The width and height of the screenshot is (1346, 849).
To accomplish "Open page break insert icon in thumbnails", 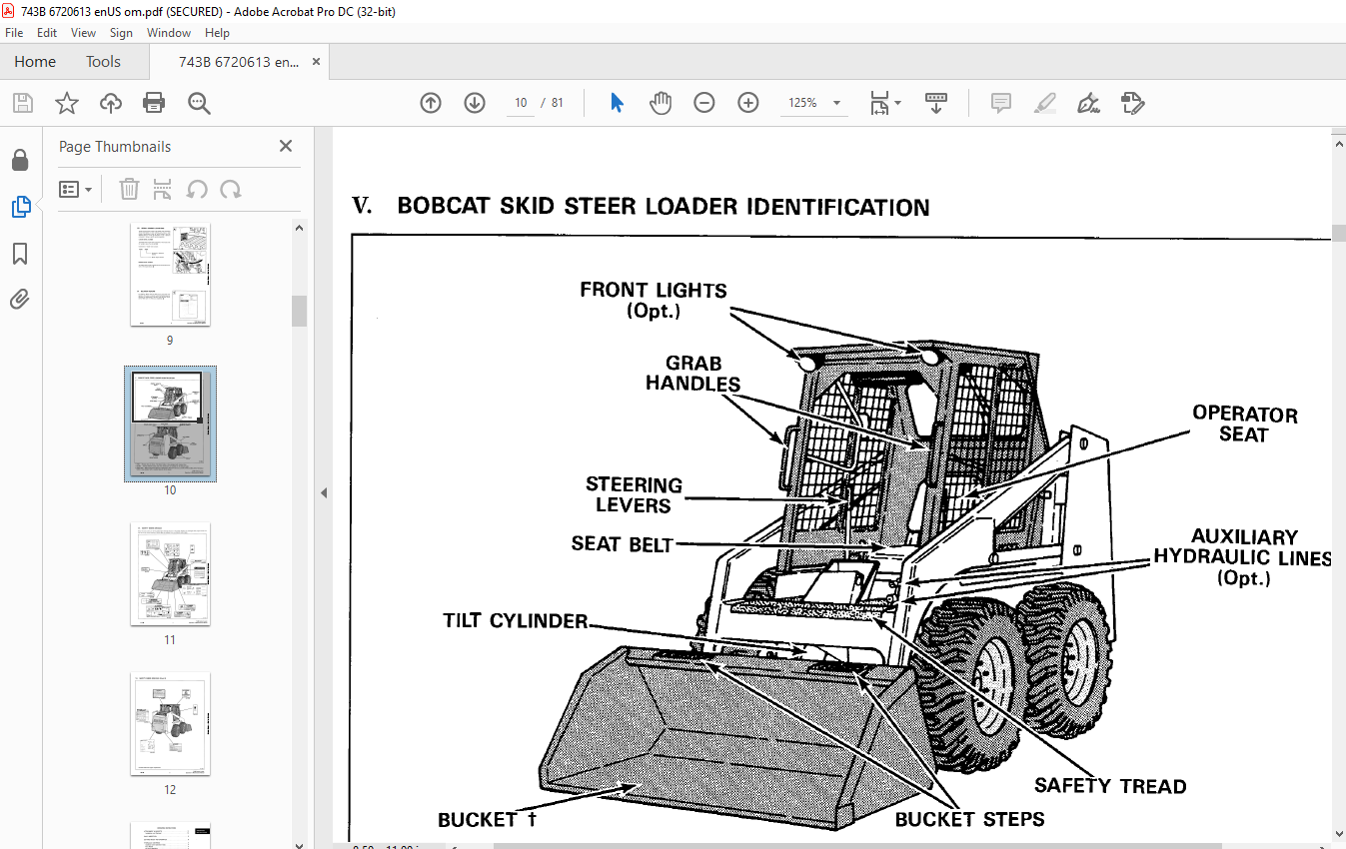I will (163, 189).
